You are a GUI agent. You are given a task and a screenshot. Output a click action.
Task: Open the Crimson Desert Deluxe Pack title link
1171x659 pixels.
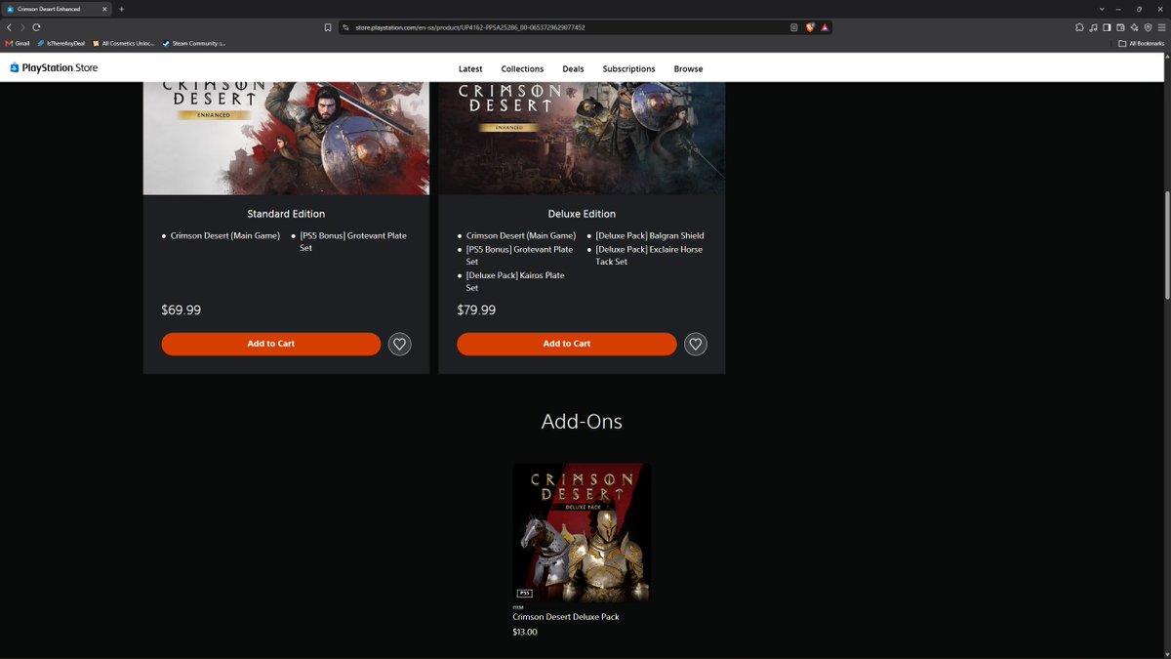pyautogui.click(x=566, y=617)
